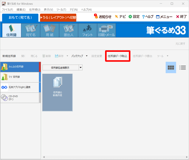Click the horizontal scrollbar right arrow

[187, 157]
